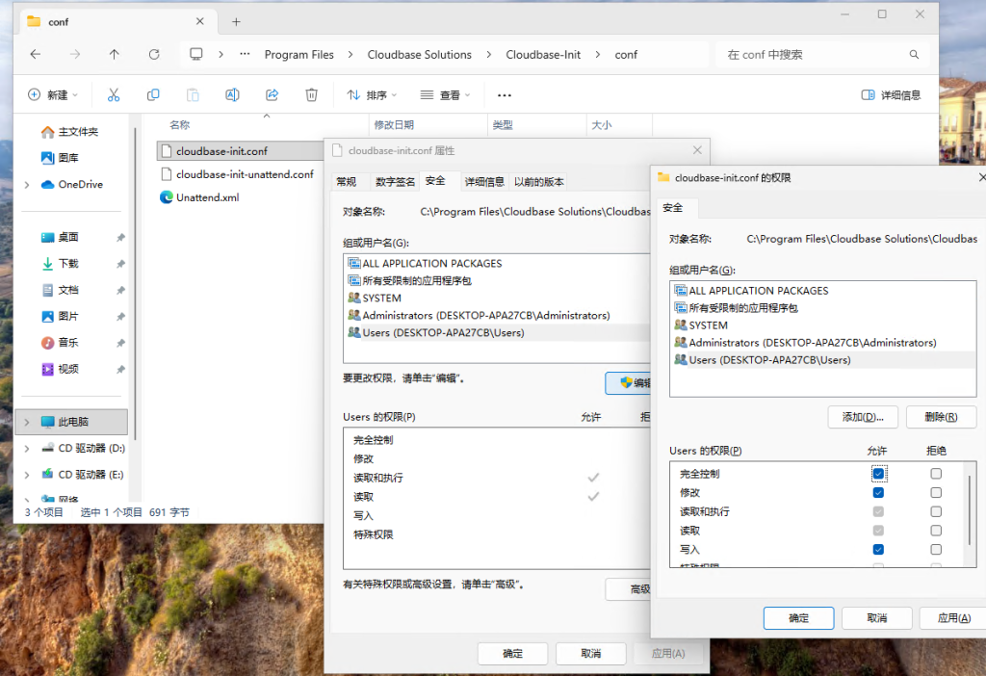The image size is (986, 676).
Task: Go up one folder level
Action: tap(115, 55)
